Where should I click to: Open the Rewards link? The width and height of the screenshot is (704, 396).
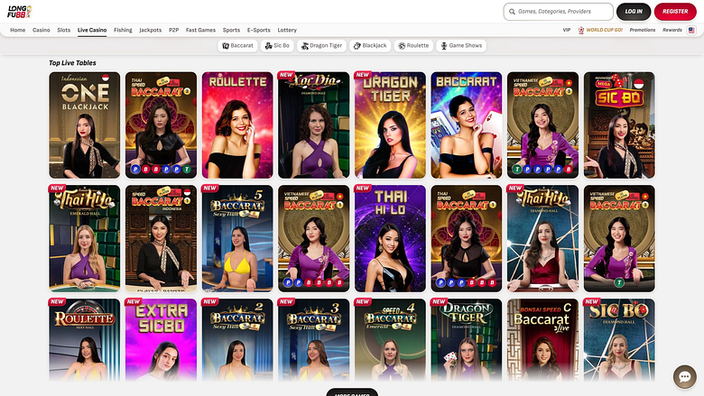[x=672, y=30]
